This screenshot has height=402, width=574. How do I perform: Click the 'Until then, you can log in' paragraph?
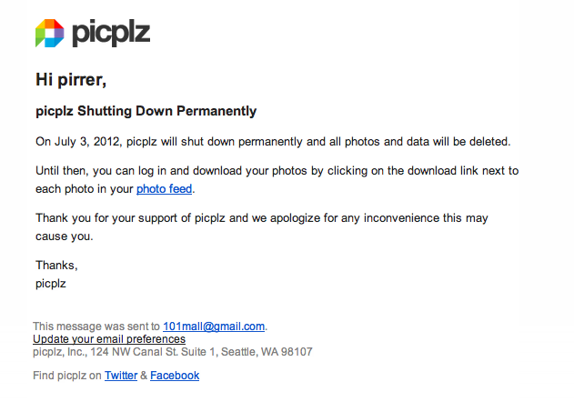(277, 180)
